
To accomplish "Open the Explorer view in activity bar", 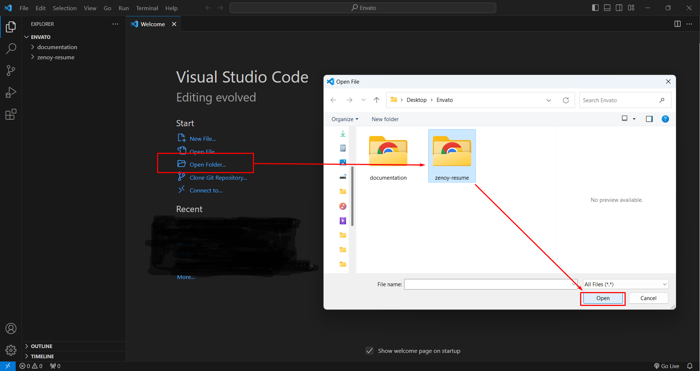I will click(11, 27).
